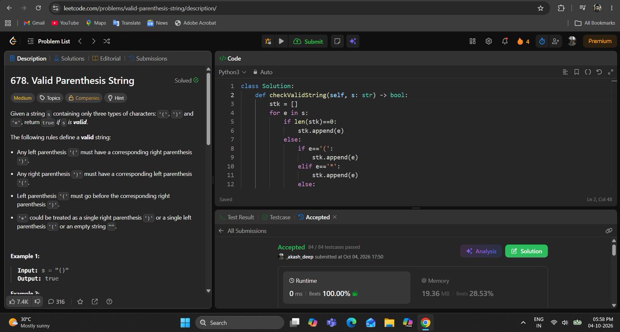620x332 pixels.
Task: Open the All Bookmarks folder
Action: click(x=595, y=23)
